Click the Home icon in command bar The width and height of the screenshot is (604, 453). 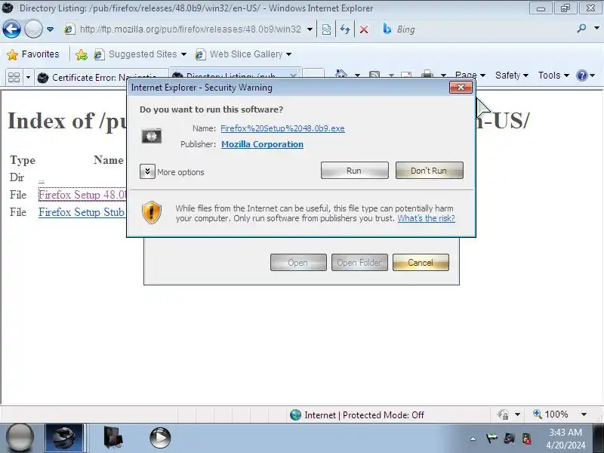coord(341,73)
